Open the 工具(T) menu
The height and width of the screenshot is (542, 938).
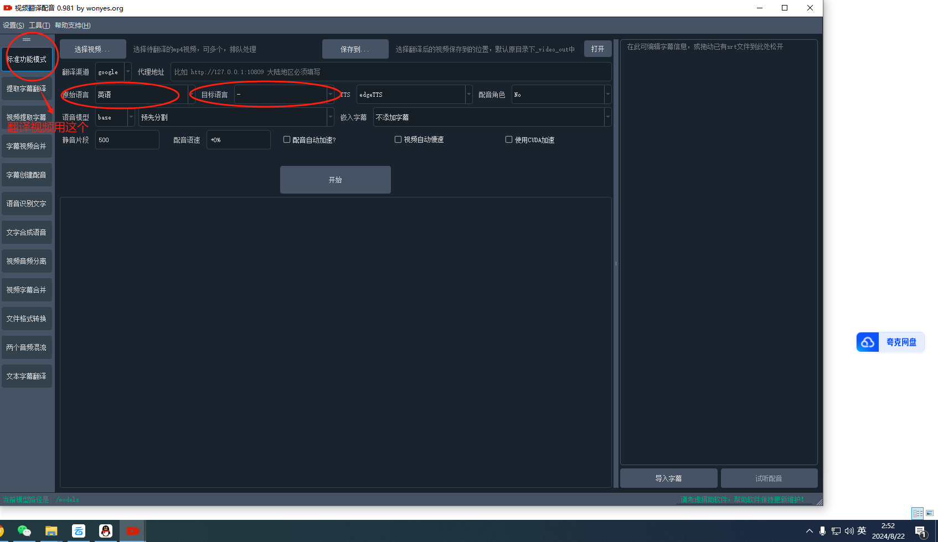39,25
